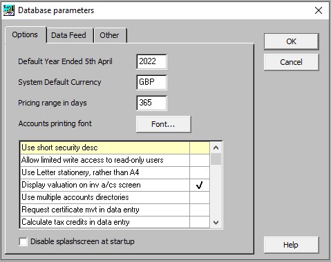The height and width of the screenshot is (262, 331).
Task: Click the 'System Default Currency' label
Action: (59, 82)
